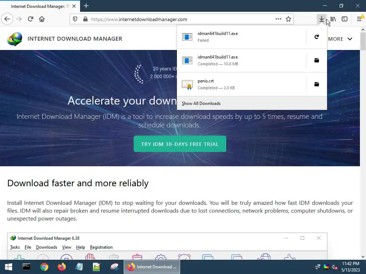Screen dimensions: 366x274
Task: Click the Firefox taskbar window button
Action: click(x=152, y=267)
